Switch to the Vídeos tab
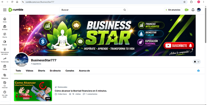 [x=29, y=71]
